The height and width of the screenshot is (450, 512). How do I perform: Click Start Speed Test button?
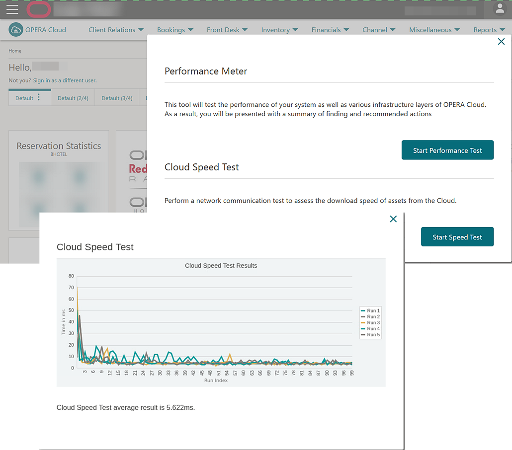point(457,237)
